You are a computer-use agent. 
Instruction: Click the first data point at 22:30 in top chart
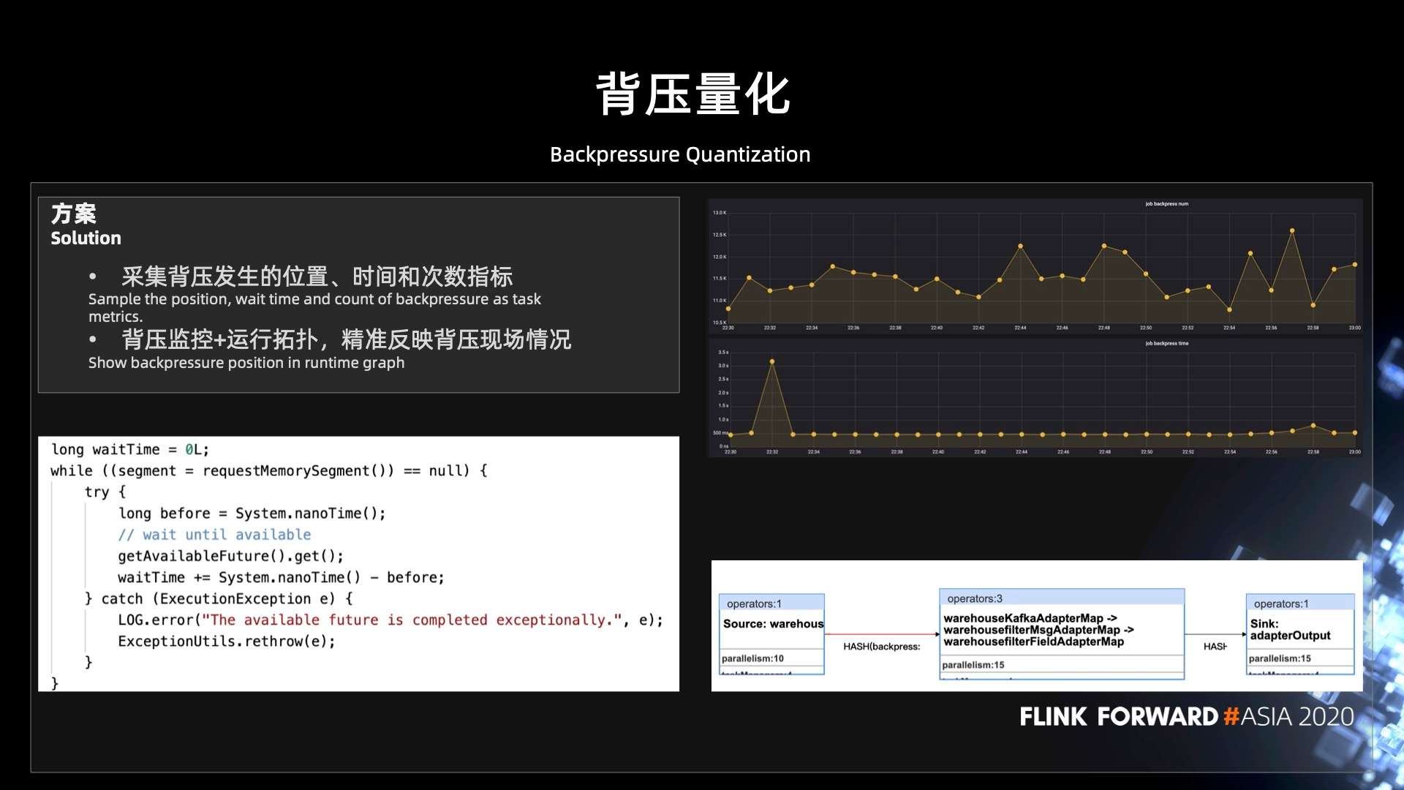[728, 309]
